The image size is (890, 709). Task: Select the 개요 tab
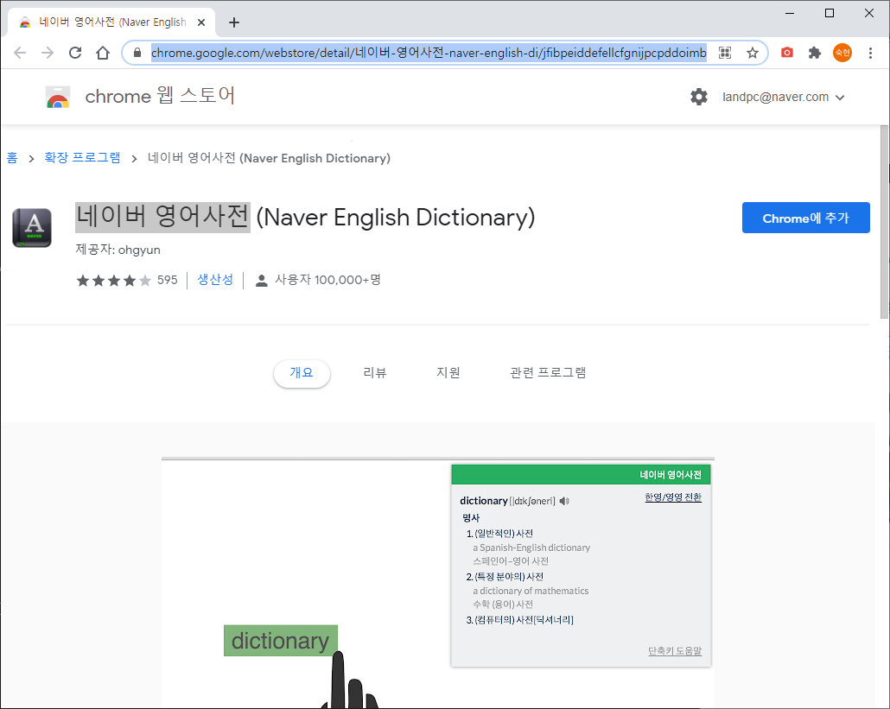pyautogui.click(x=302, y=373)
